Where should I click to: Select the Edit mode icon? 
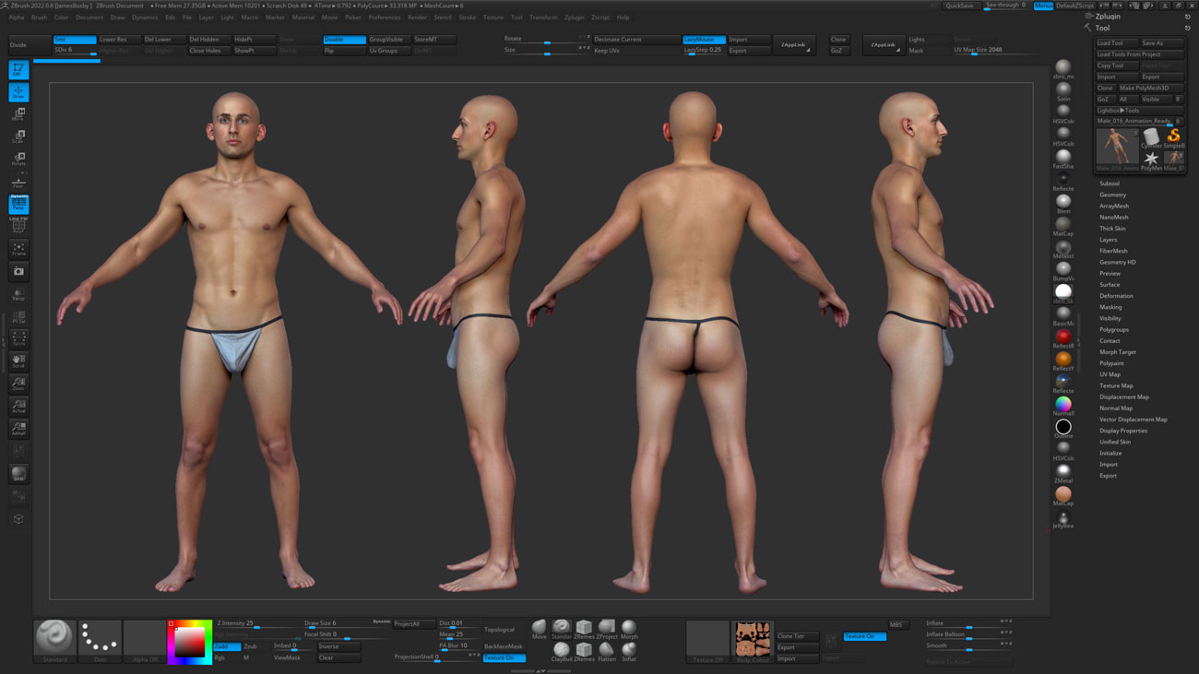(x=18, y=70)
